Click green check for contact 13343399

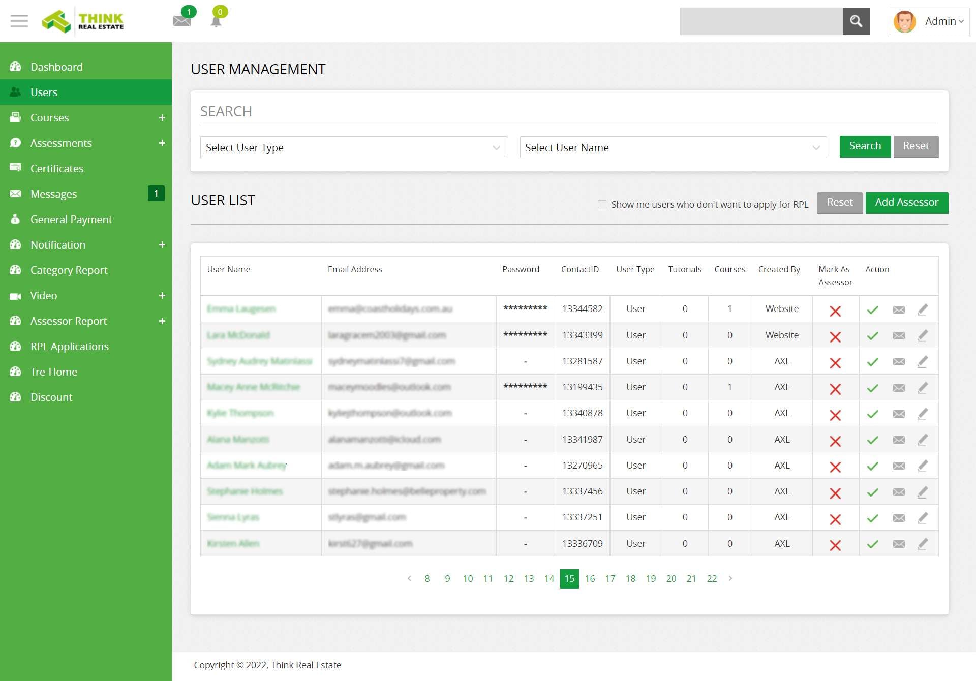[873, 336]
